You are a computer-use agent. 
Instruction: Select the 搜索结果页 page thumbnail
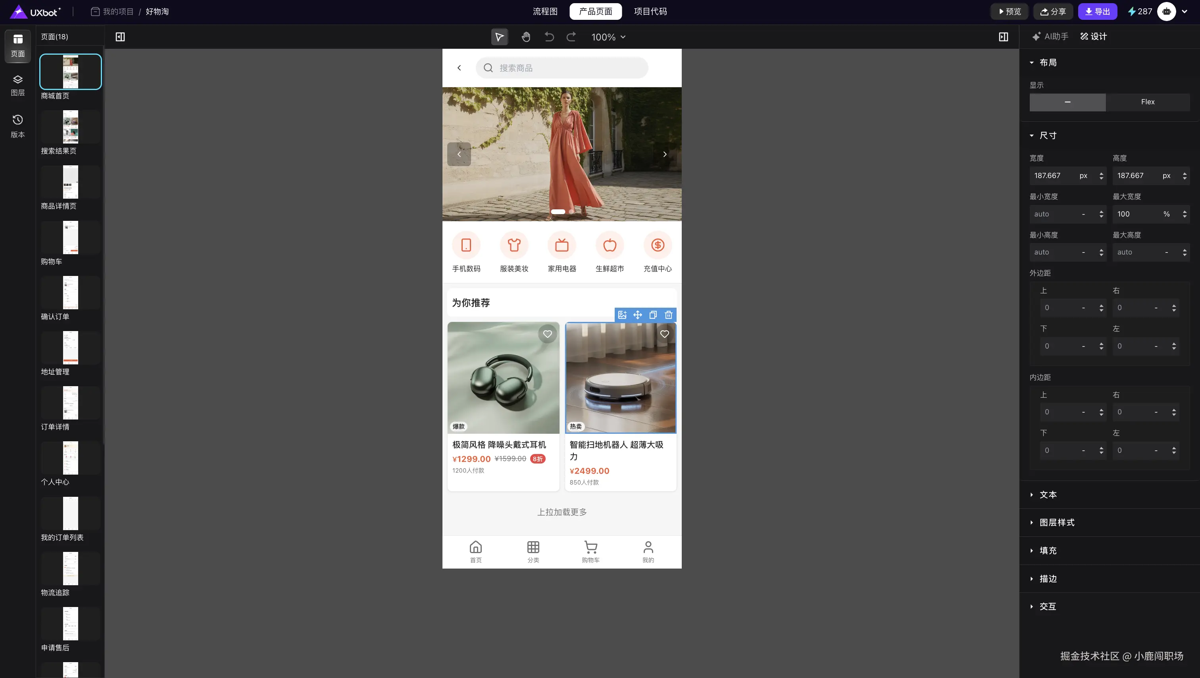(x=70, y=127)
